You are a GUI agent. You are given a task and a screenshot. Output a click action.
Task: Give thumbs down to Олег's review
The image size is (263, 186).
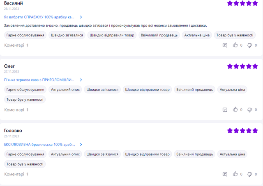[249, 110]
